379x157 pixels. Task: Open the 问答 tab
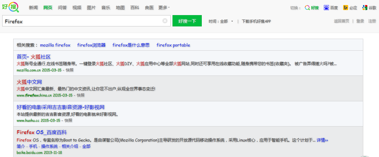pos(62,8)
